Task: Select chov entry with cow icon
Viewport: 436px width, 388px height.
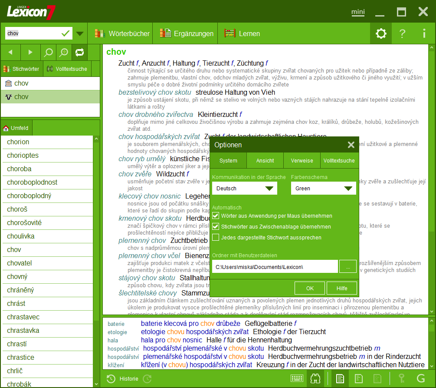Action: [50, 96]
